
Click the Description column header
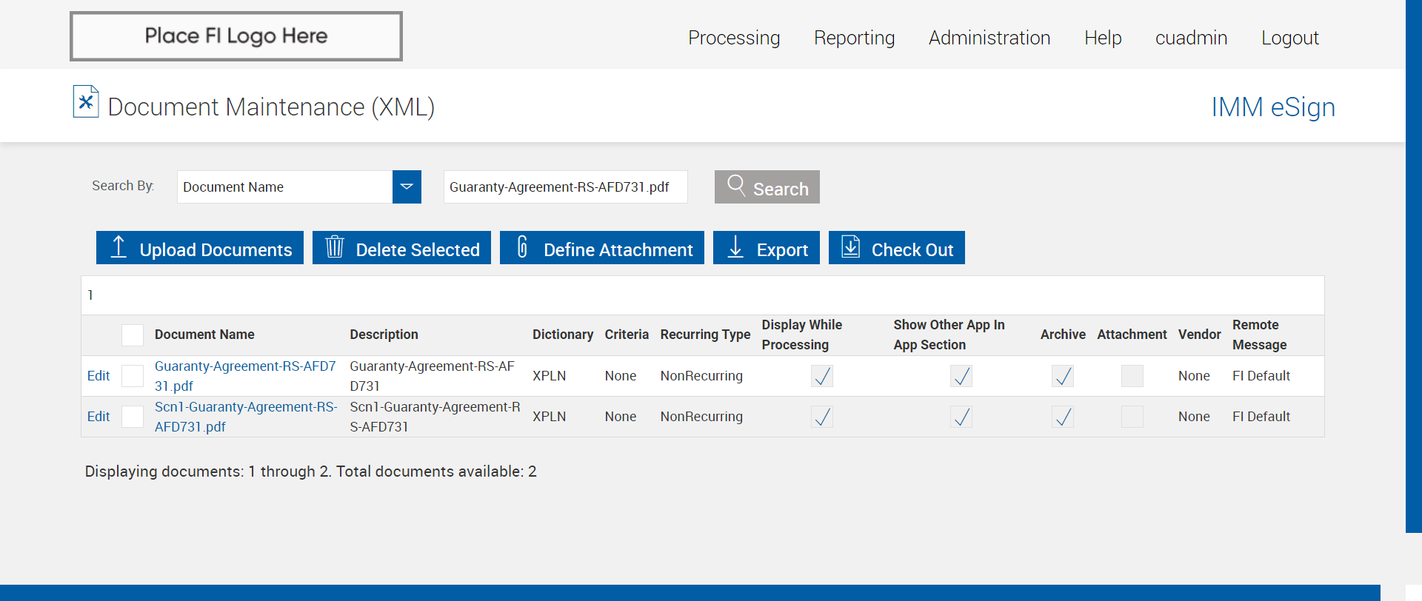tap(384, 335)
